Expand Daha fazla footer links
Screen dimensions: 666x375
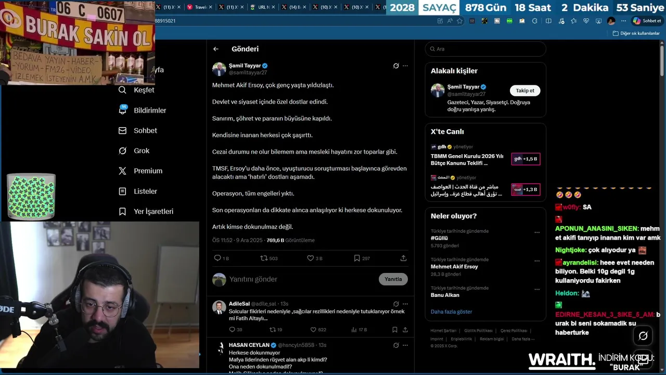tap(523, 339)
